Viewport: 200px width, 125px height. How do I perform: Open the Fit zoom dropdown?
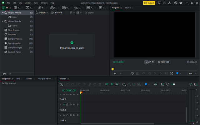[117, 74]
